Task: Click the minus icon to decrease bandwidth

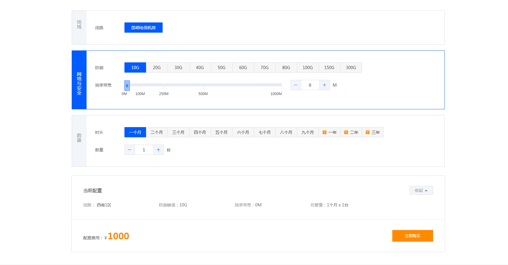Action: (296, 85)
